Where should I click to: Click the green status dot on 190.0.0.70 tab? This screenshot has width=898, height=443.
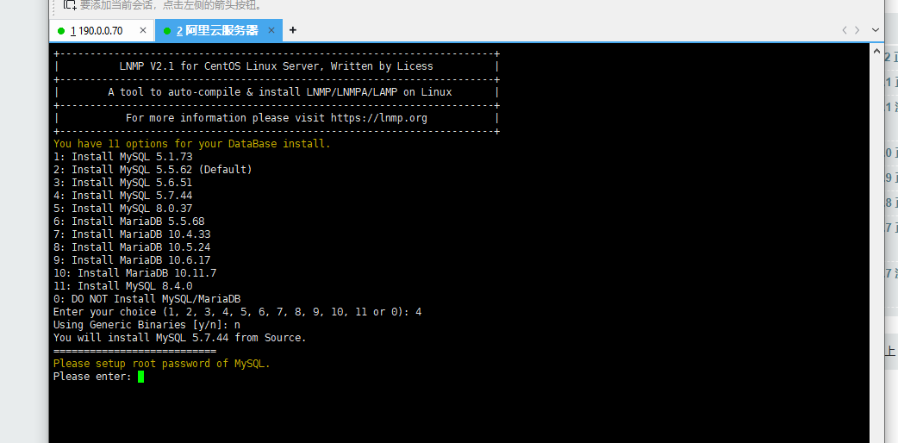click(x=61, y=31)
